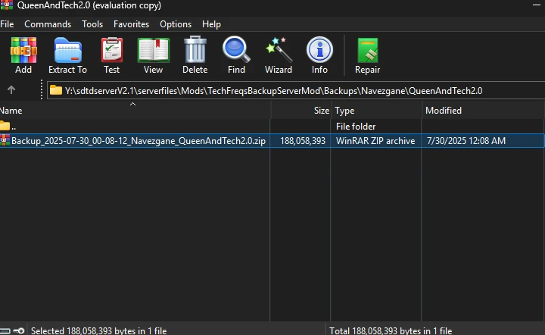Sort by the Name column header
Image resolution: width=545 pixels, height=335 pixels.
135,111
